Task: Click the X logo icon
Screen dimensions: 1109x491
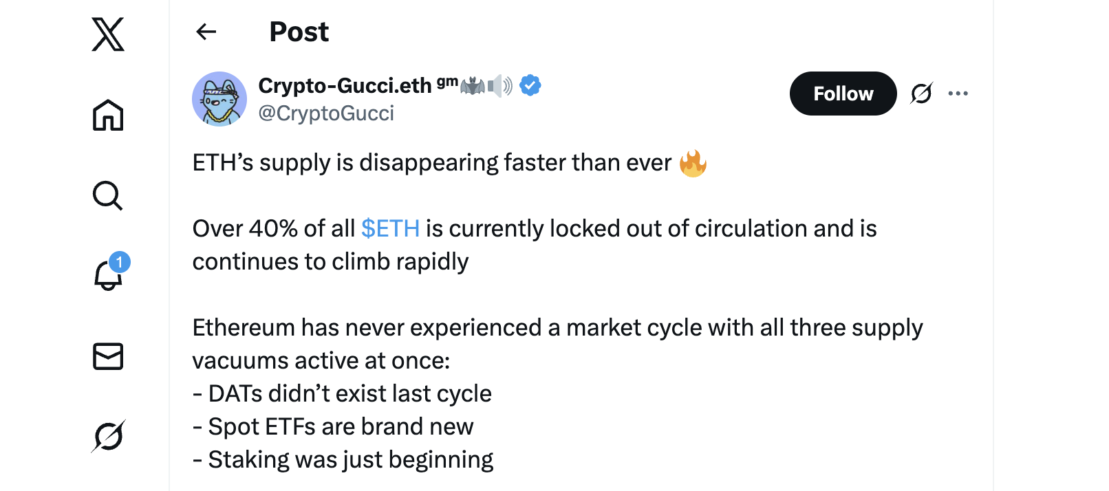Action: [108, 34]
